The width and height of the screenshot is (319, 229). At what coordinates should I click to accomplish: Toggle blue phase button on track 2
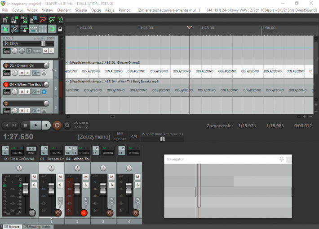(x=44, y=92)
